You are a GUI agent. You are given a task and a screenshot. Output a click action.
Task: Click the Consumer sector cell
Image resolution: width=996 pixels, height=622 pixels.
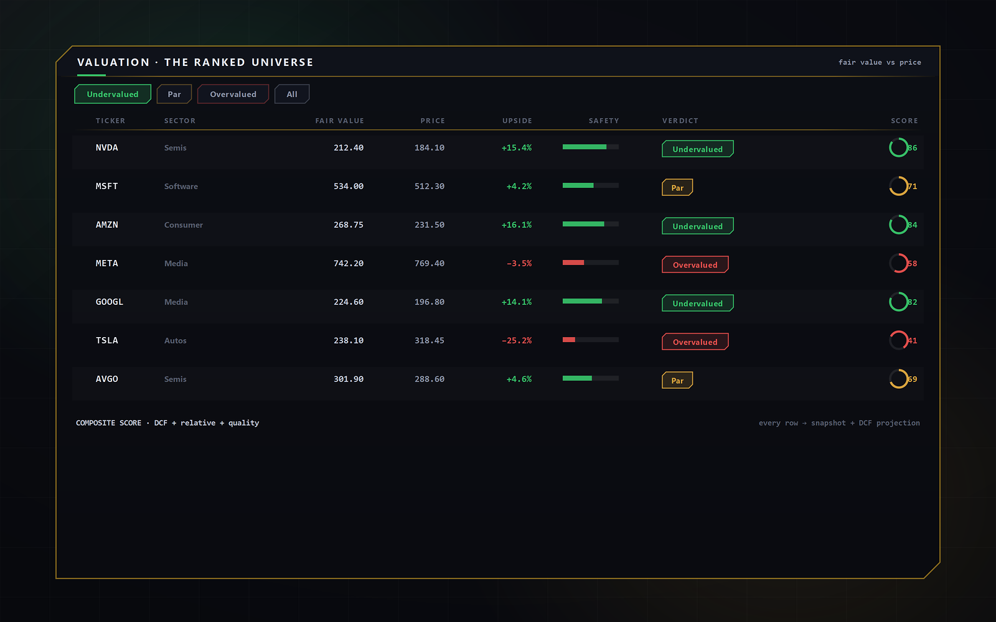point(184,225)
